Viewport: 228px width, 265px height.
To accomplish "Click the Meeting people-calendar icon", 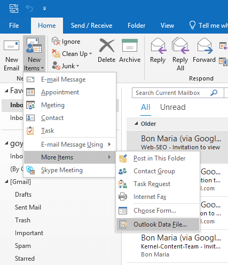I will pos(30,105).
